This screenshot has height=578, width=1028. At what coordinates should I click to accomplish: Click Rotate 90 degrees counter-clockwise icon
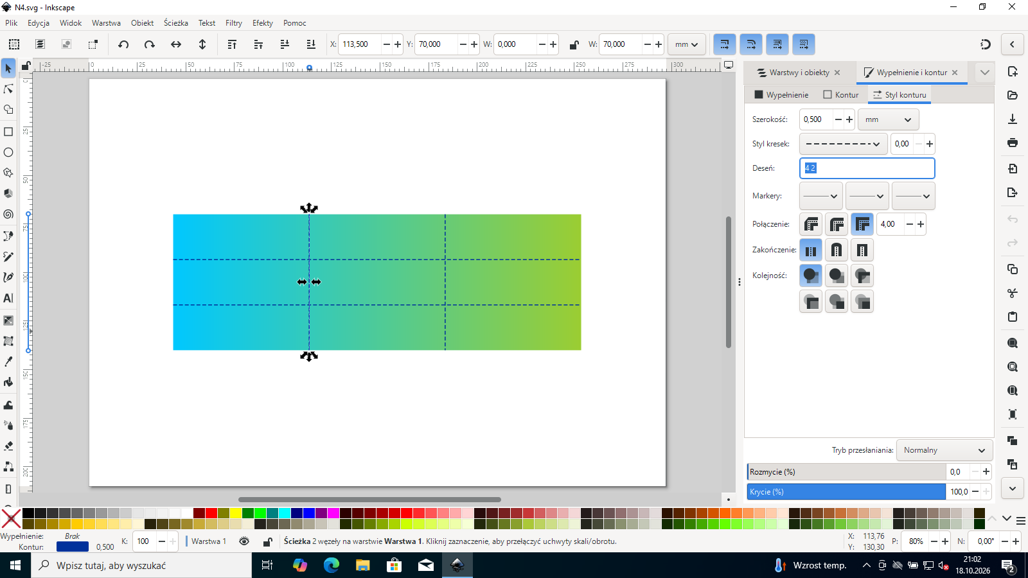pos(123,44)
